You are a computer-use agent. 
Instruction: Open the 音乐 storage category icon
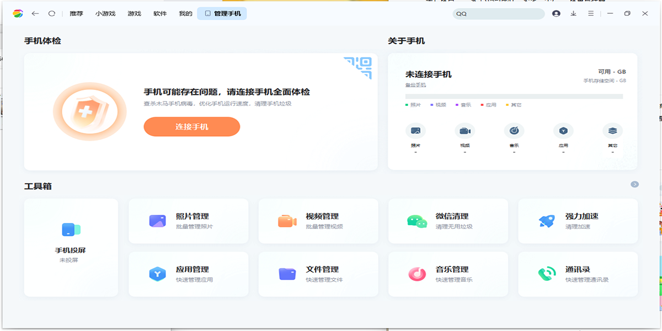point(514,131)
